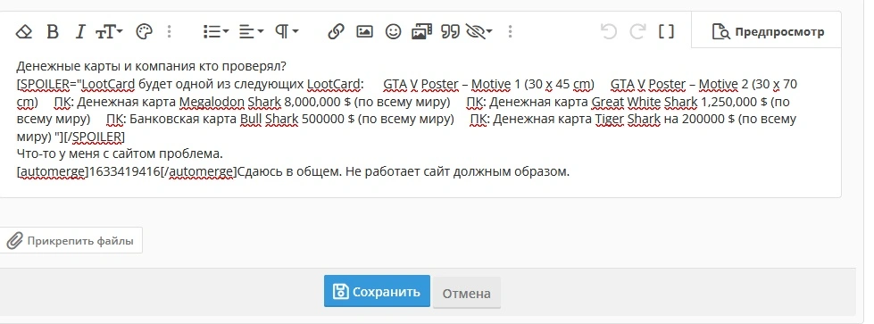Image resolution: width=874 pixels, height=324 pixels.
Task: Toggle bold text formatting
Action: coord(53,32)
